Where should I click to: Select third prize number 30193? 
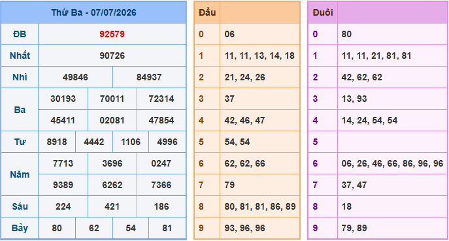tap(63, 99)
